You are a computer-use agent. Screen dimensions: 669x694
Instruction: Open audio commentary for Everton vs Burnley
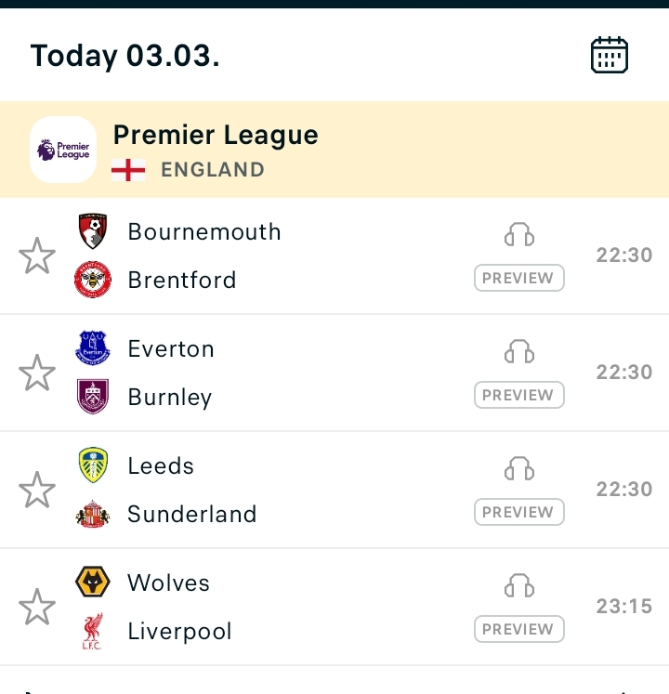(519, 351)
